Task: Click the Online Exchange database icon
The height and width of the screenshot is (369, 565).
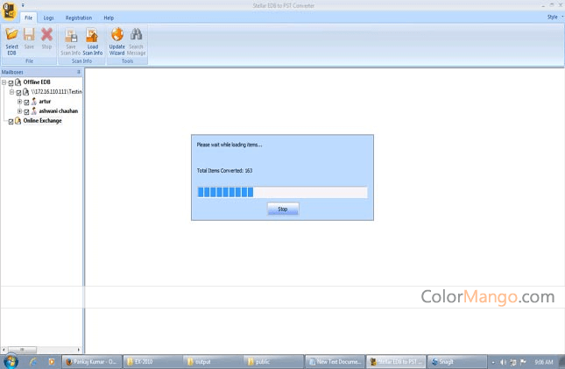Action: point(18,120)
